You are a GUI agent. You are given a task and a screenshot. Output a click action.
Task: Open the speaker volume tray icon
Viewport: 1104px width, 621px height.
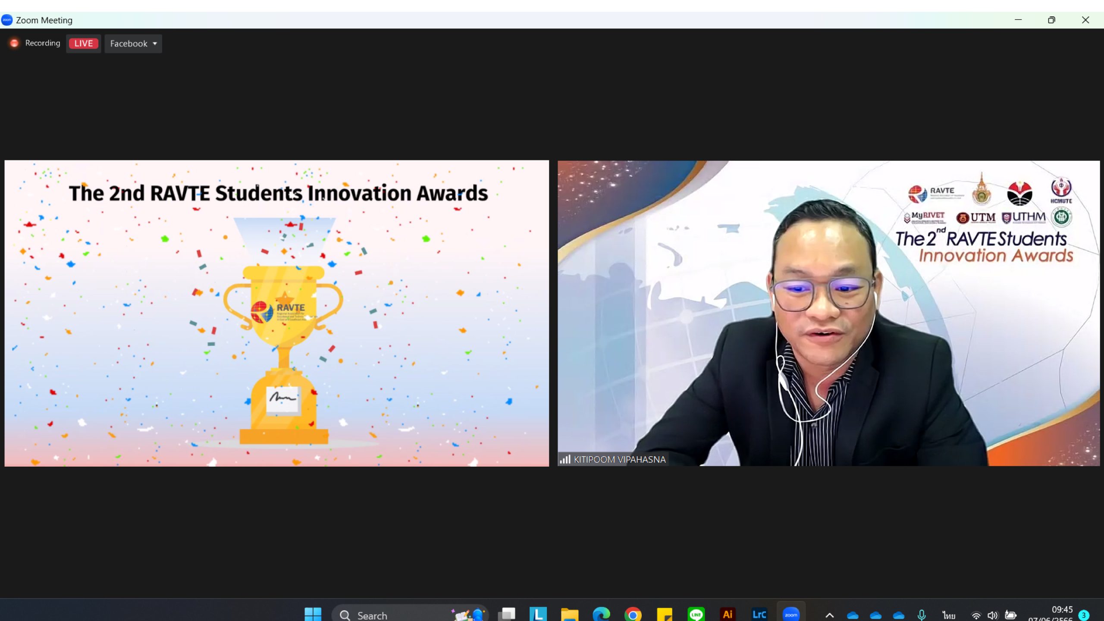992,615
